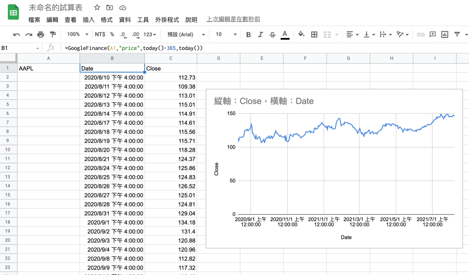Open the 外掛程式 menu

tap(167, 20)
